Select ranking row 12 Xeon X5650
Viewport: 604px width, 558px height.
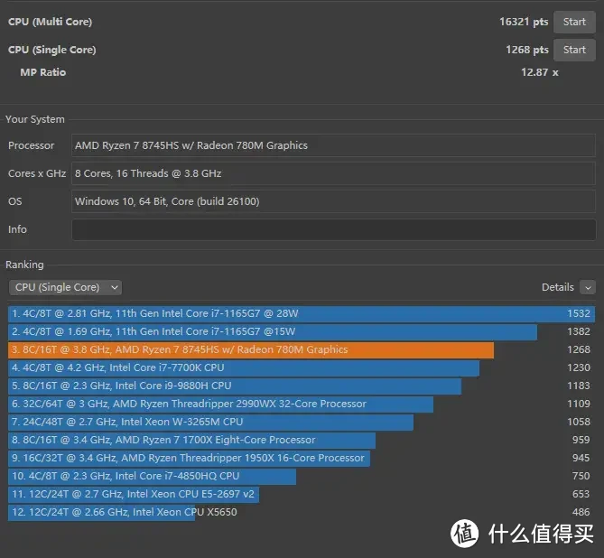click(302, 513)
